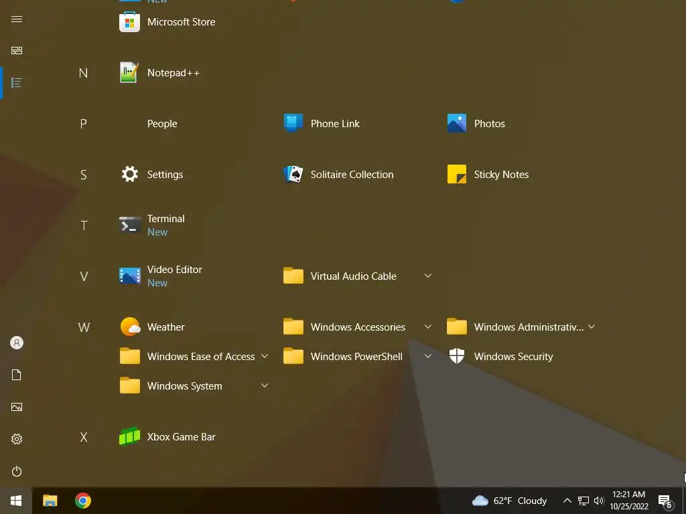
Task: Expand Windows Ease of Access chevron
Action: (264, 356)
